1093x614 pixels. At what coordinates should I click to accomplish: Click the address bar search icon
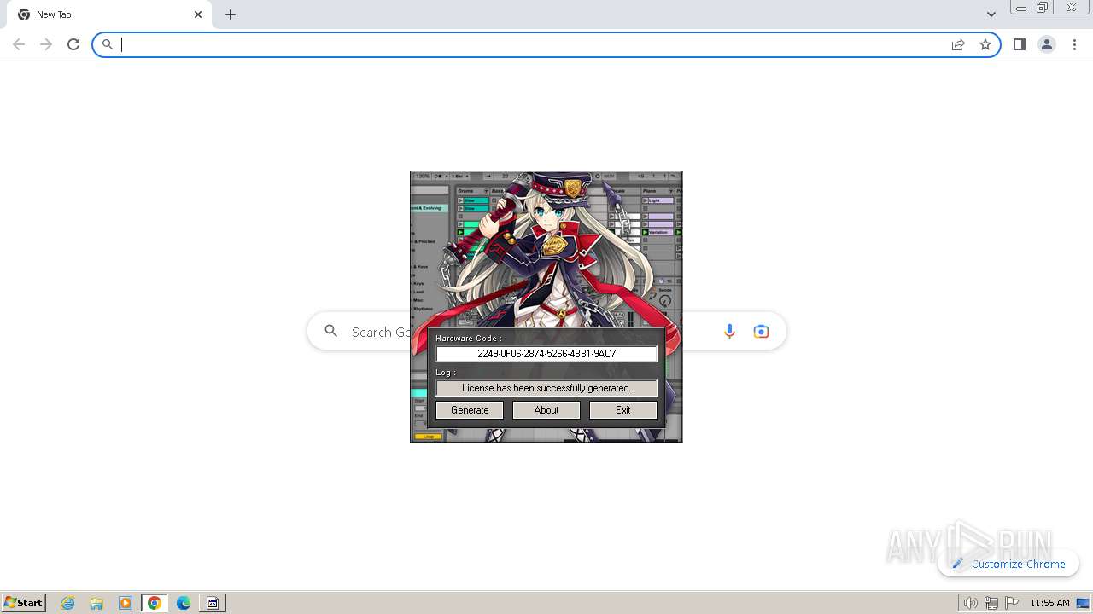point(108,44)
